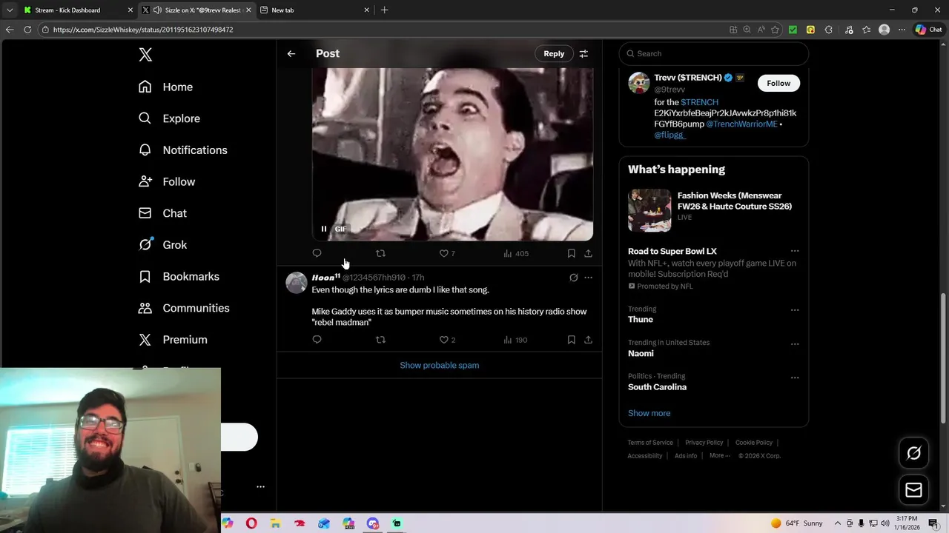This screenshot has width=949, height=533.
Task: Open Bookmarks in sidebar
Action: point(179,276)
